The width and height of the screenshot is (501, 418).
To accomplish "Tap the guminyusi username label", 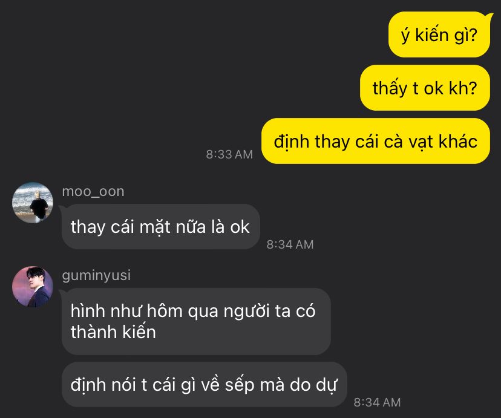I will pyautogui.click(x=96, y=275).
